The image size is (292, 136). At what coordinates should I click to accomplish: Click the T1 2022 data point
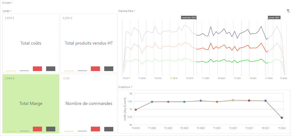282,118
